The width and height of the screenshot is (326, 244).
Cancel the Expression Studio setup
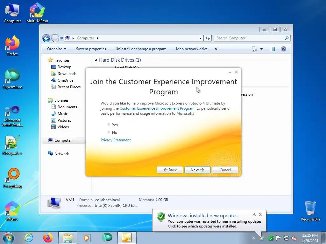pyautogui.click(x=225, y=170)
